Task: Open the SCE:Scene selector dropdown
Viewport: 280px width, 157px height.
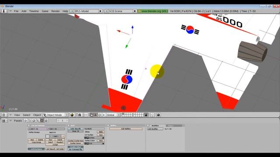Action: click(106, 11)
